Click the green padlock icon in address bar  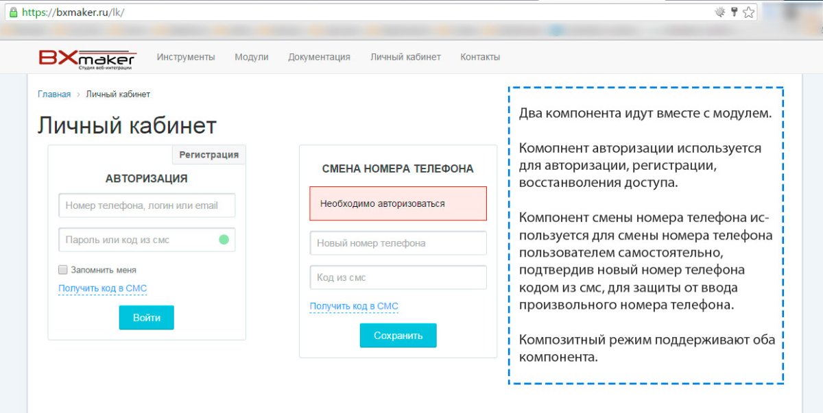13,12
